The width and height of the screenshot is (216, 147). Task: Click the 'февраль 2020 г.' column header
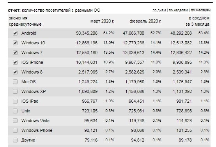[x=145, y=21]
